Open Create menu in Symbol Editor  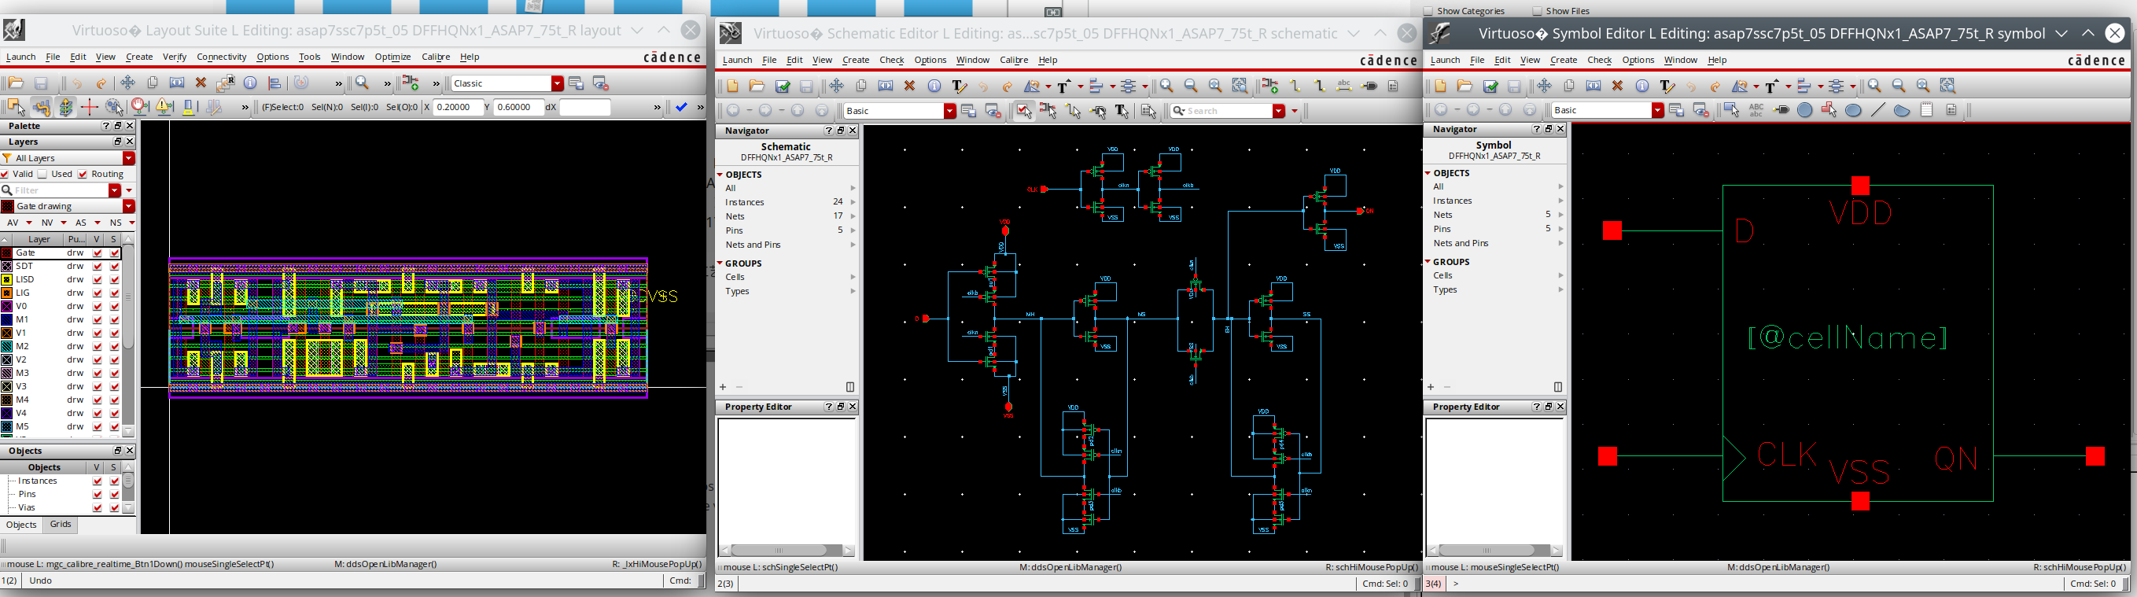[x=1563, y=60]
